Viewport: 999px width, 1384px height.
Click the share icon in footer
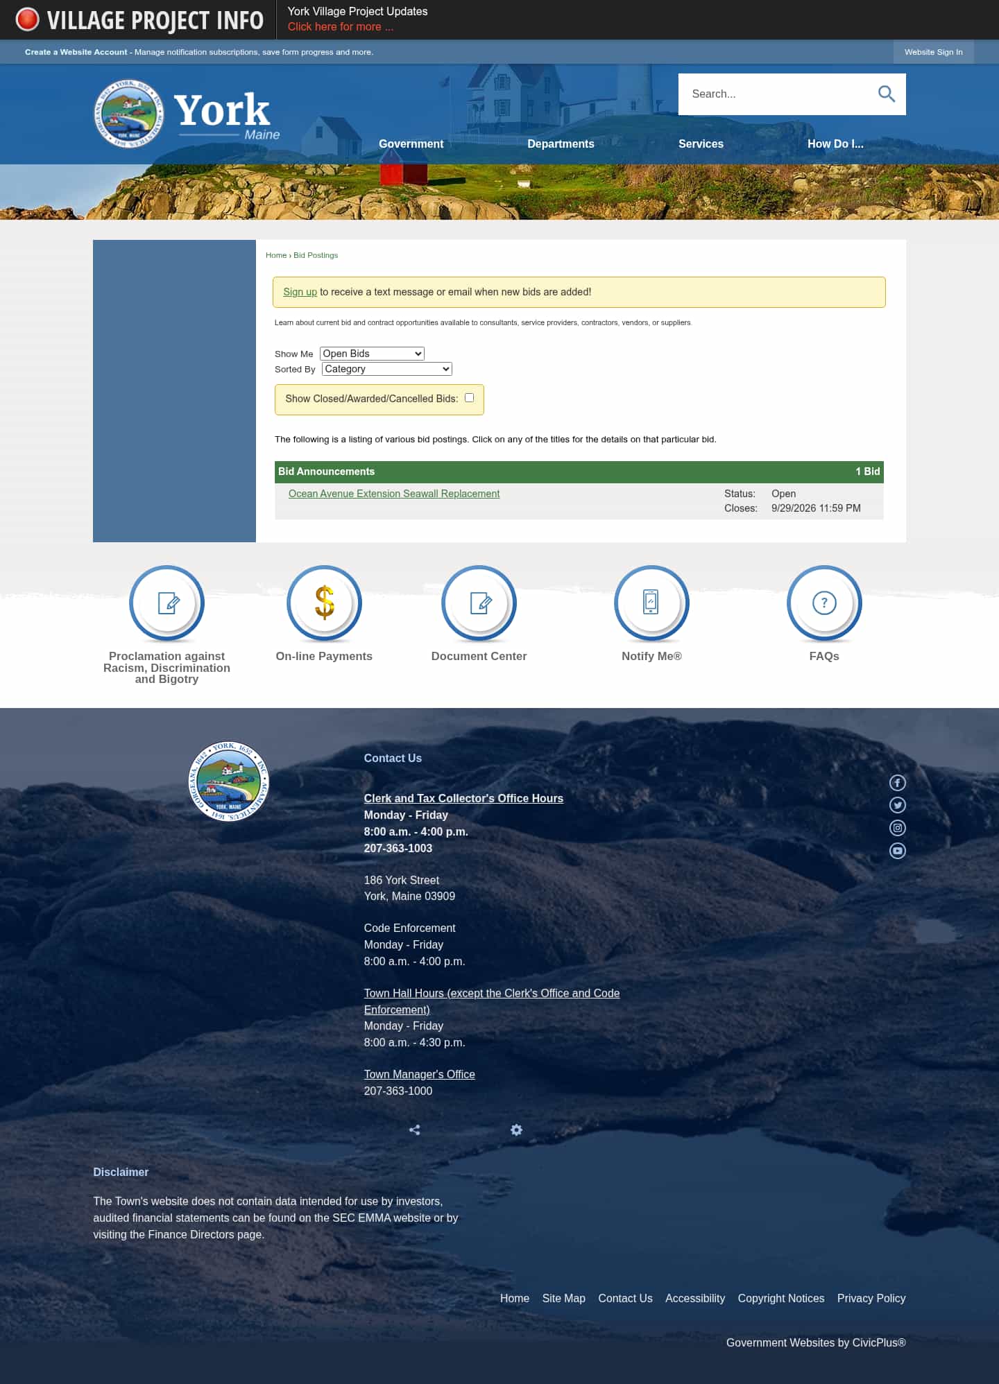(415, 1130)
